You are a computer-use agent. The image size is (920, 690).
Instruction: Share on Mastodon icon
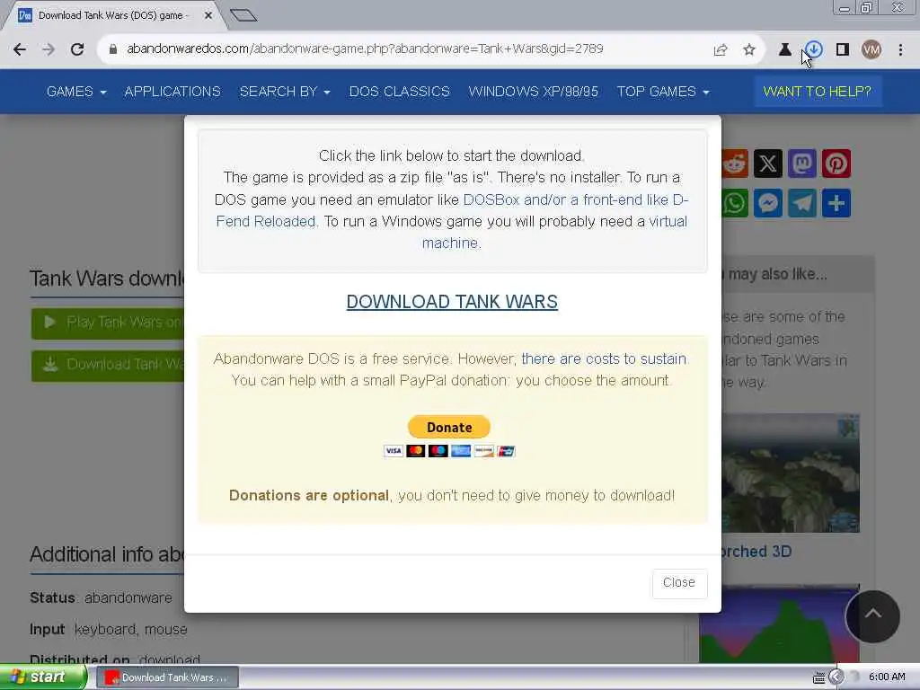(802, 164)
